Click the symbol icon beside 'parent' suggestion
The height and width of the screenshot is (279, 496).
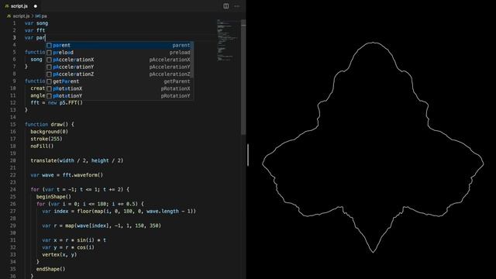[49, 45]
